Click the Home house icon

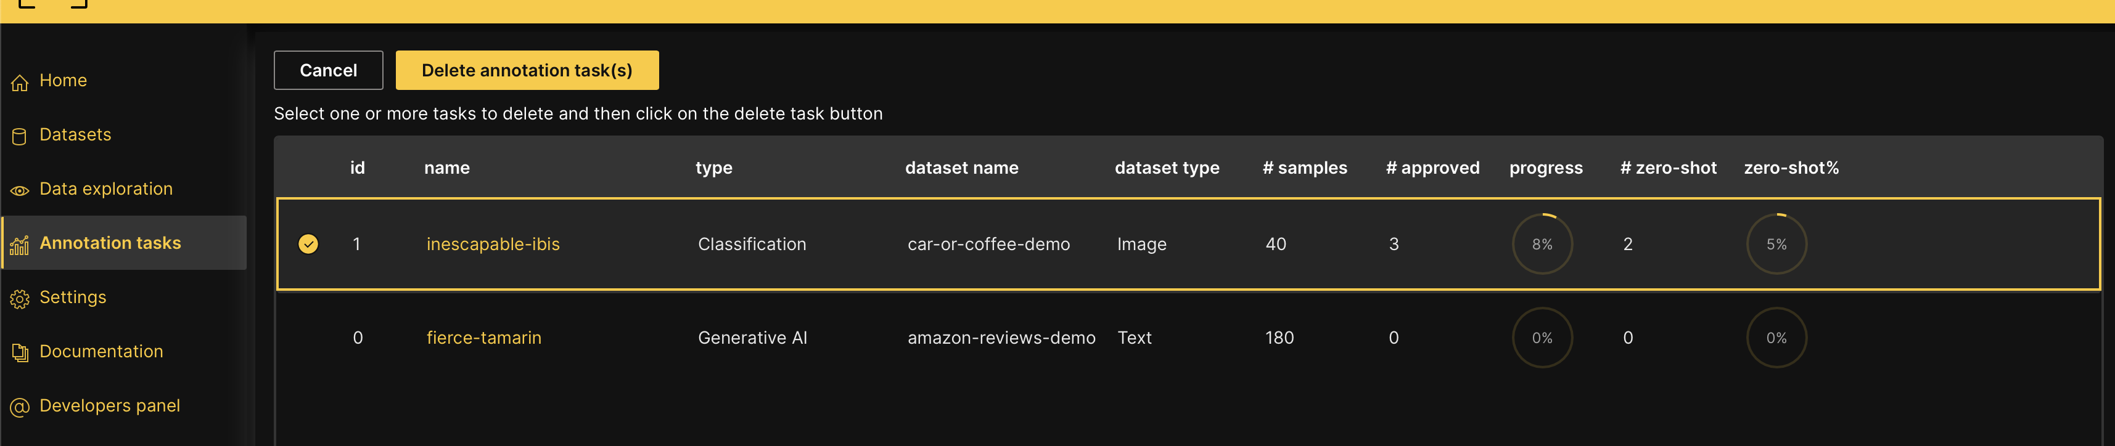click(x=20, y=83)
